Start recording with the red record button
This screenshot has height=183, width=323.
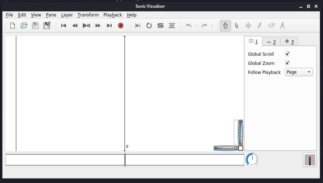point(121,26)
